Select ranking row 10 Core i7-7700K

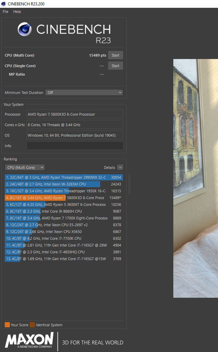[64, 238]
